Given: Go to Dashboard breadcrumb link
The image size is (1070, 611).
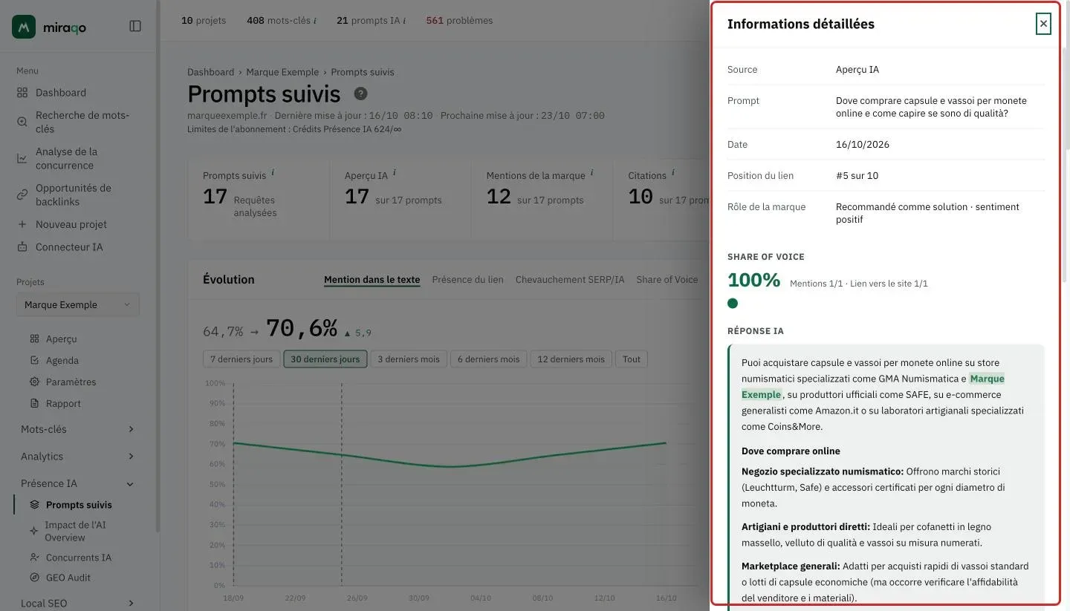Looking at the screenshot, I should (210, 72).
